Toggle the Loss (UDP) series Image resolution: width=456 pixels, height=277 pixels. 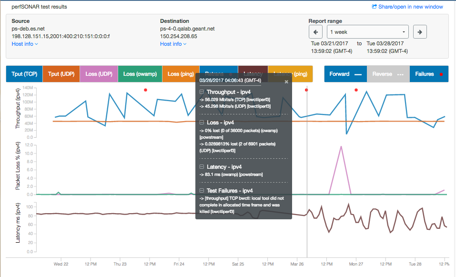[x=99, y=74]
